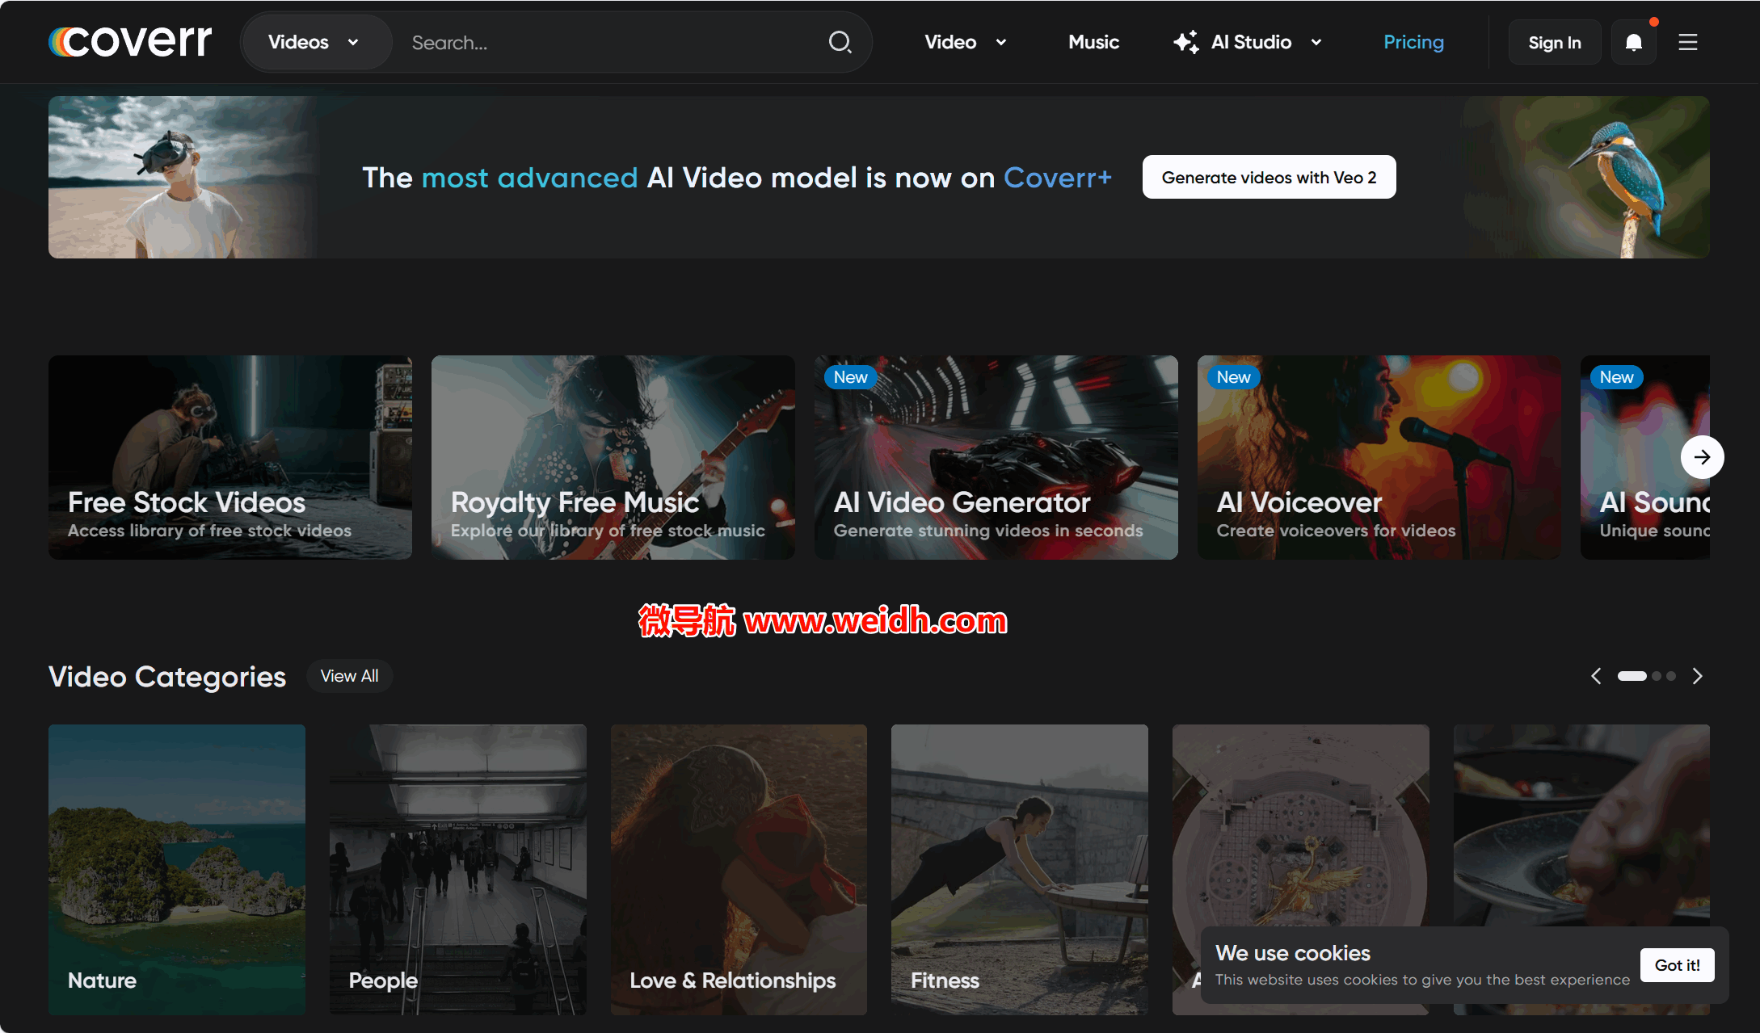Dismiss cookies with Got it!
This screenshot has height=1033, width=1760.
point(1677,965)
